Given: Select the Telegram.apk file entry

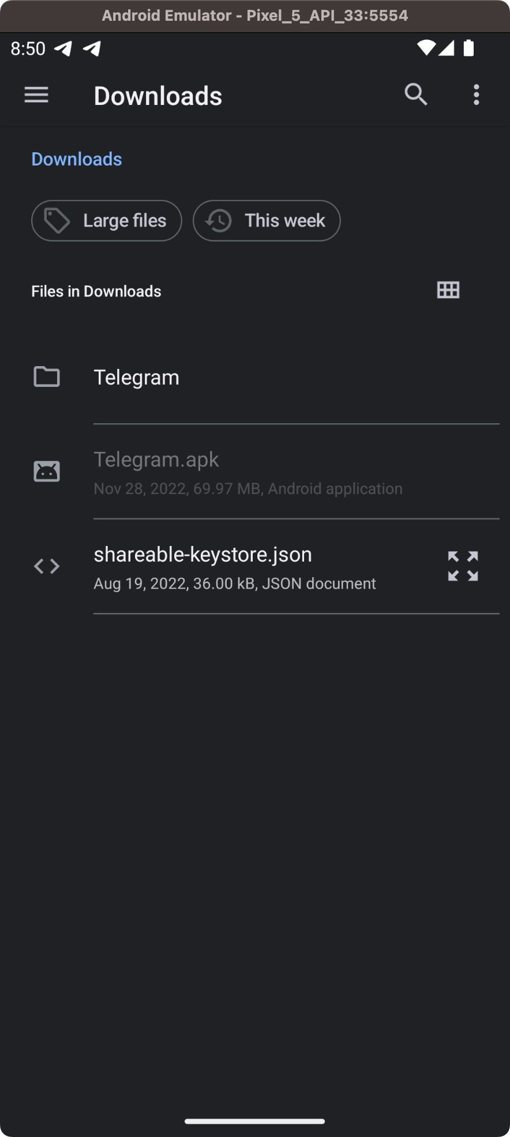Looking at the screenshot, I should click(x=248, y=473).
